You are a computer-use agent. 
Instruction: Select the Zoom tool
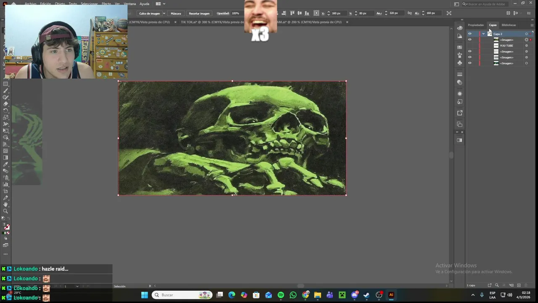tap(6, 211)
